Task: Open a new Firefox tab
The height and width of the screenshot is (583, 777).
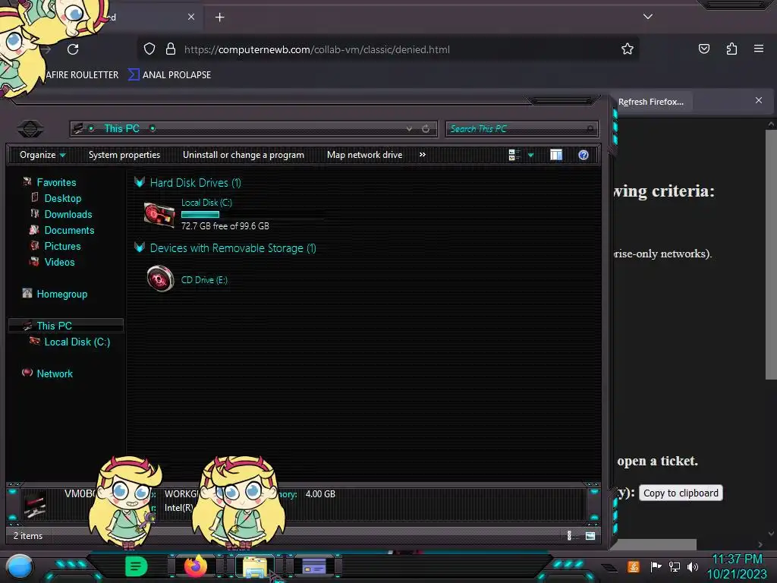Action: 219,17
